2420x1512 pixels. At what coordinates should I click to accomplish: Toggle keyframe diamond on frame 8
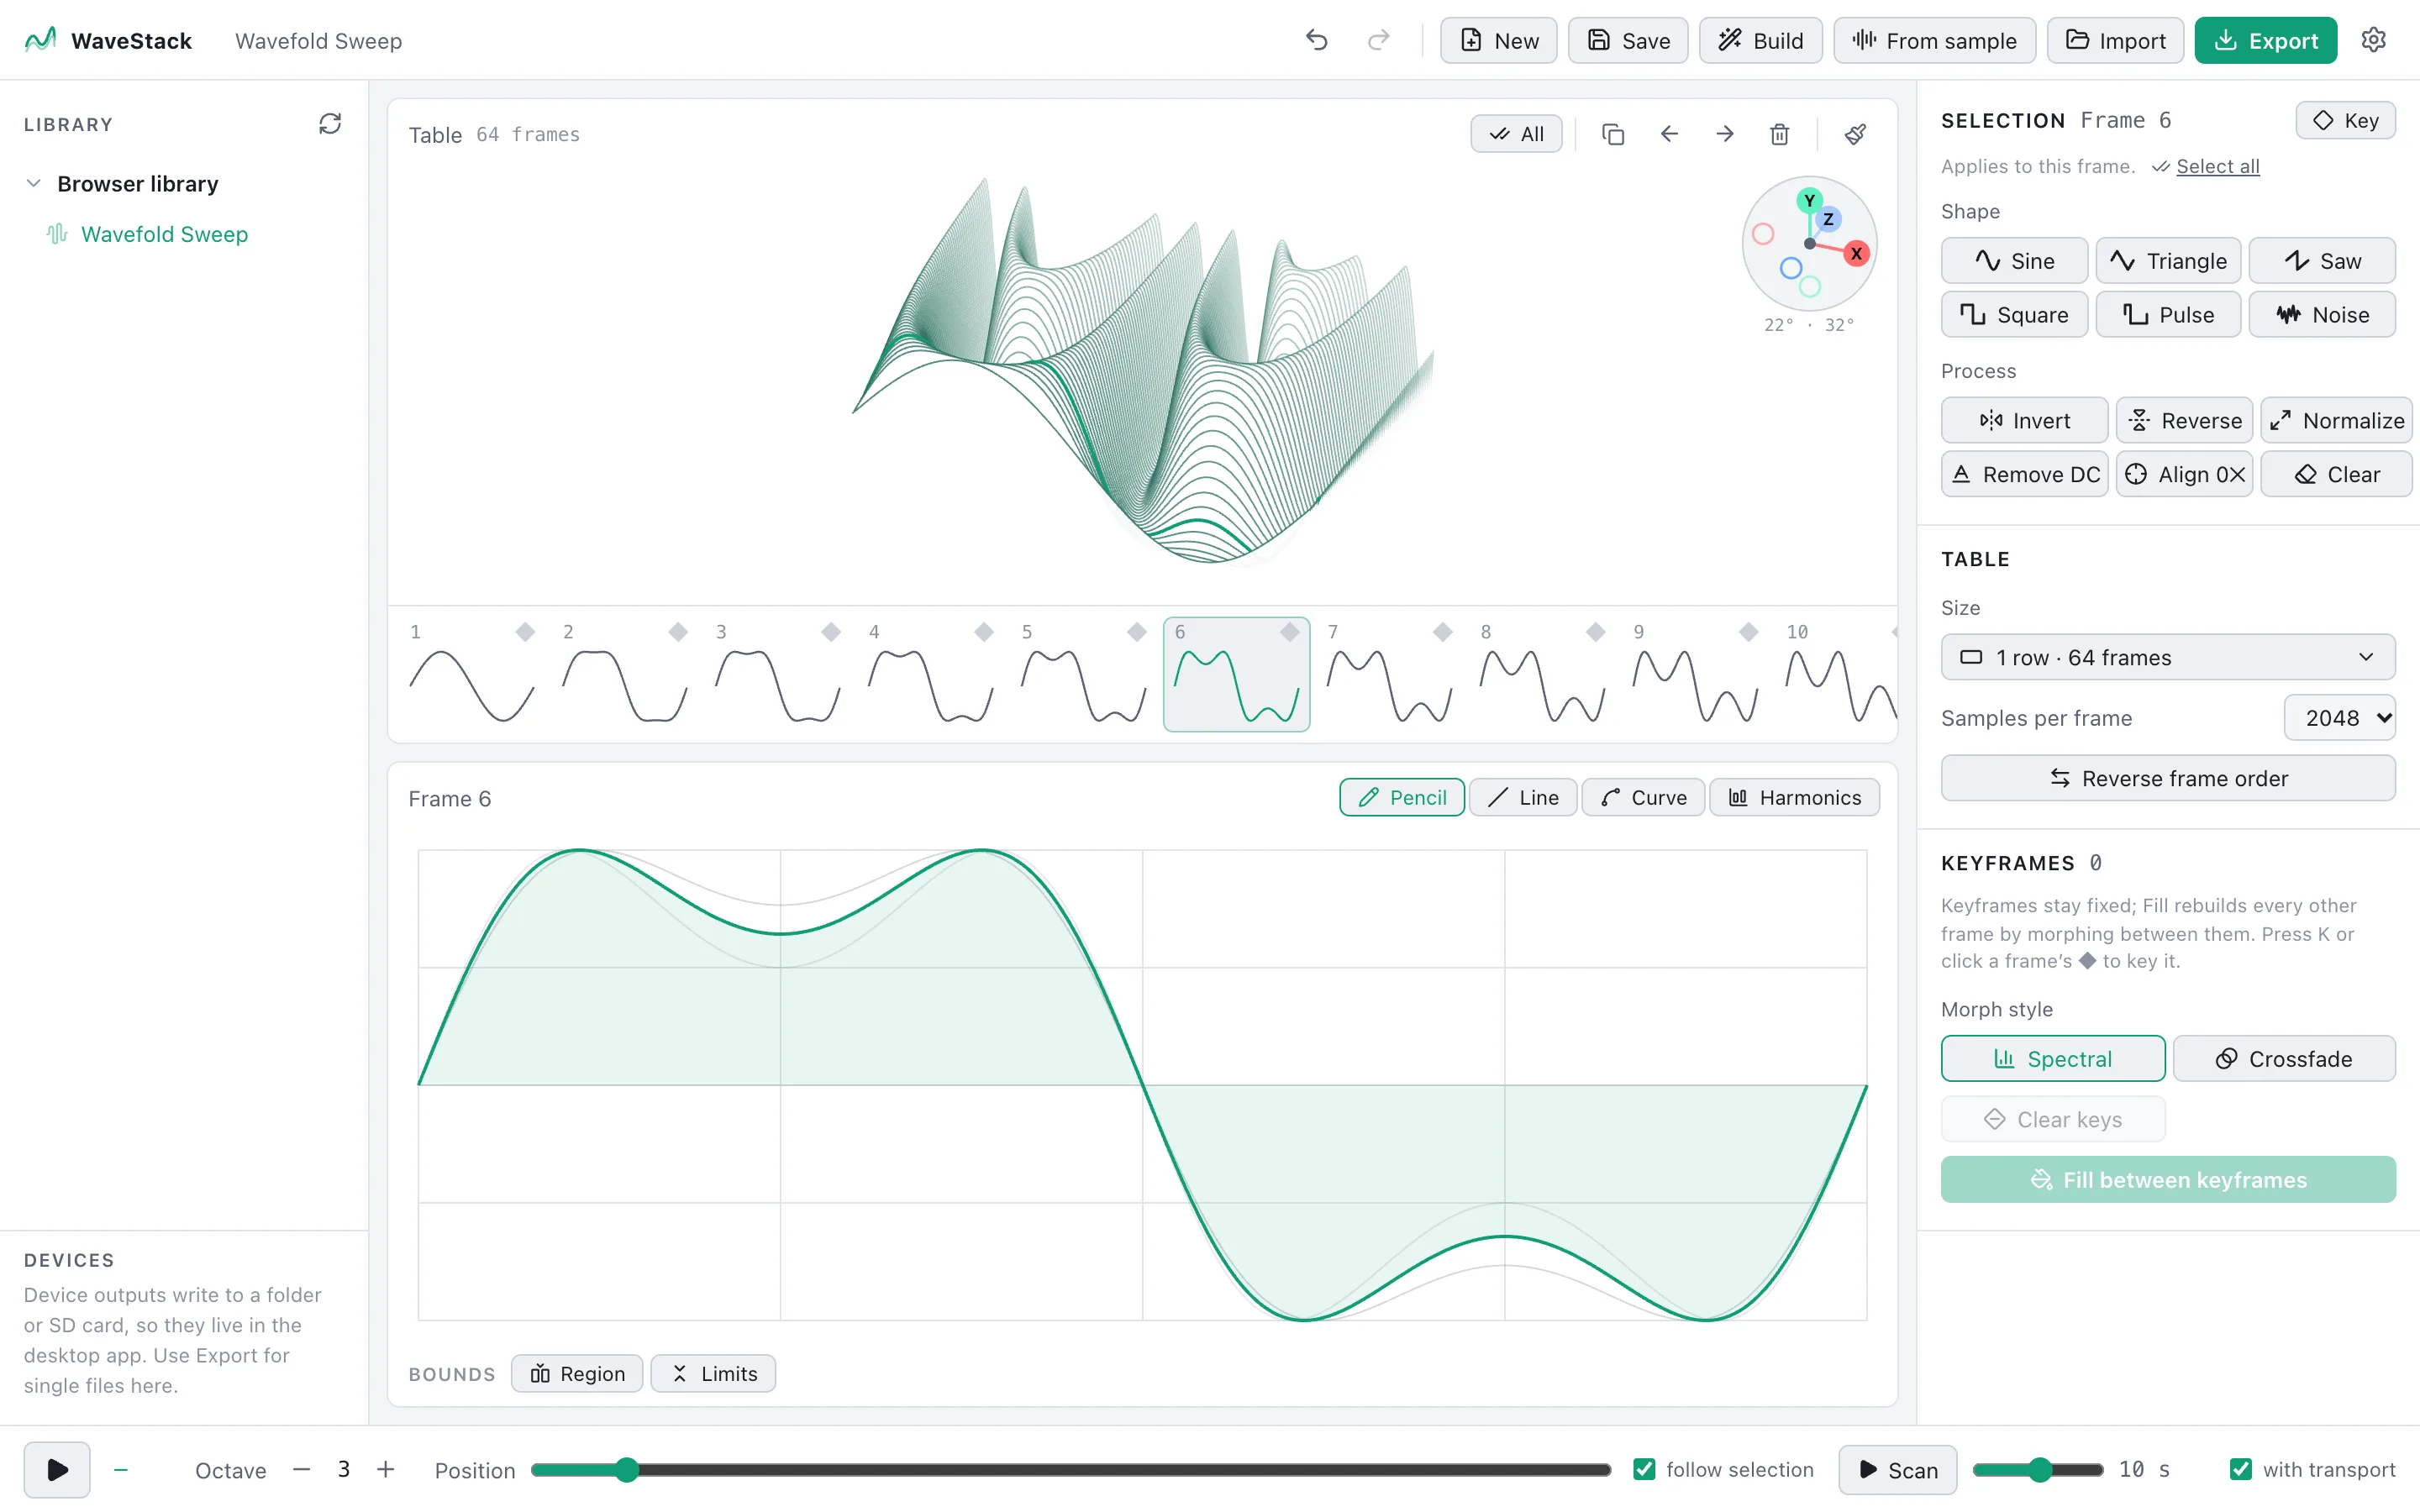(x=1595, y=632)
